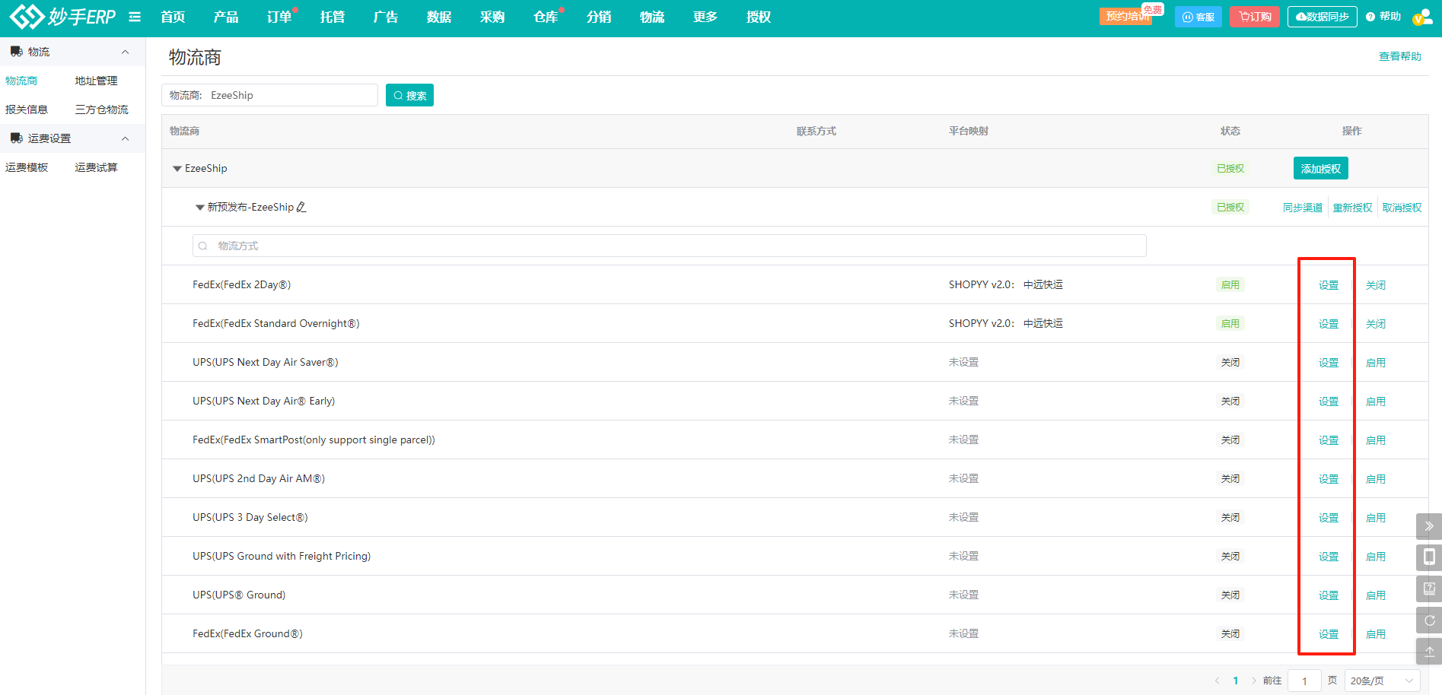Toggle the hamburger menu icon in header
This screenshot has width=1442, height=695.
[x=135, y=17]
